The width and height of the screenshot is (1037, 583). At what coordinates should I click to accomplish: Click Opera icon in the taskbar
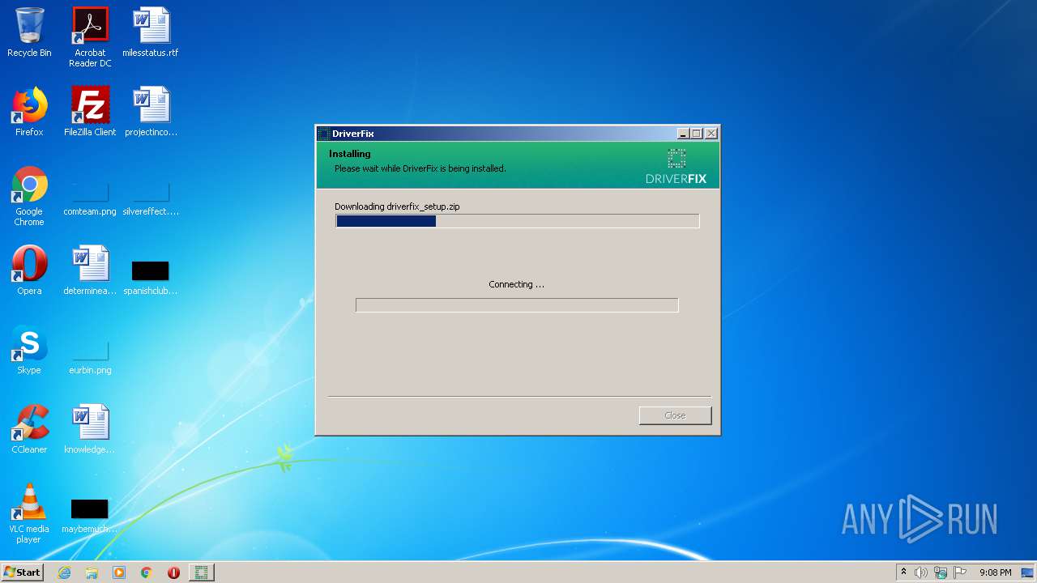tap(173, 572)
